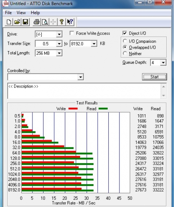Activate the context help arrow icon
The image size is (174, 207).
click(x=70, y=22)
